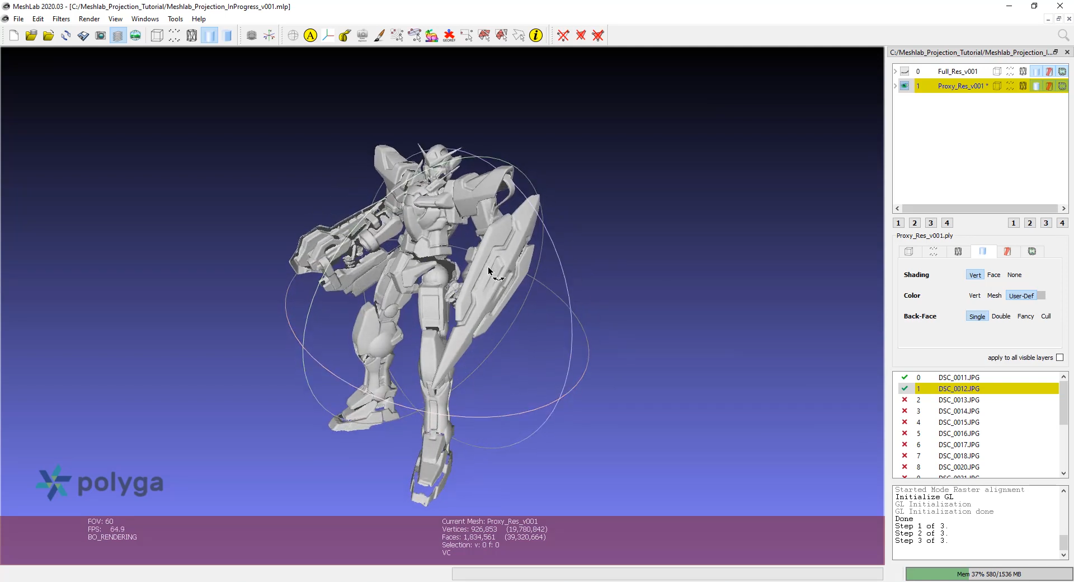The height and width of the screenshot is (582, 1074).
Task: Set Shading to None
Action: [x=1014, y=275]
